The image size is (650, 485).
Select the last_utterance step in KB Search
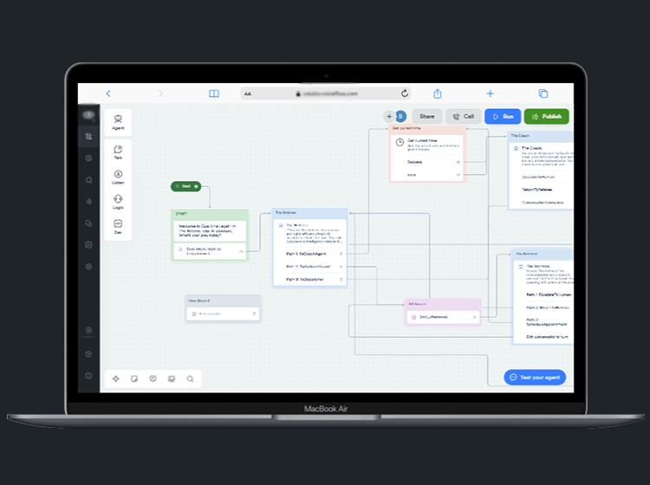443,317
